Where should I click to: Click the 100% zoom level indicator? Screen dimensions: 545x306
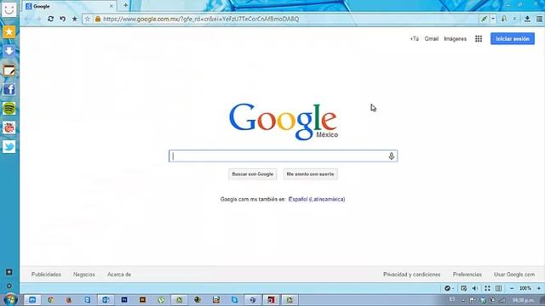coord(525,288)
